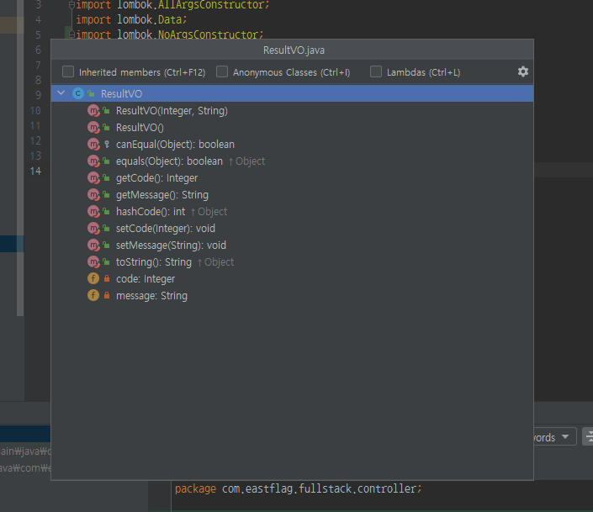Click the field icon next to message: String
The image size is (593, 512).
93,296
